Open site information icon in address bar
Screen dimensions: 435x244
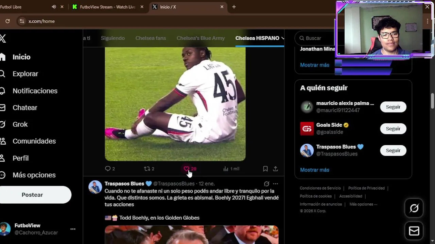[22, 21]
